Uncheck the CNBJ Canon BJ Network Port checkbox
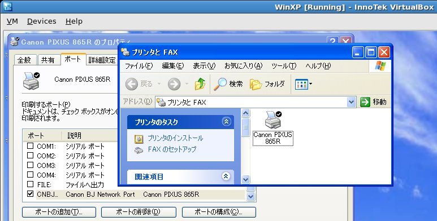Image resolution: width=437 pixels, height=221 pixels. point(30,194)
